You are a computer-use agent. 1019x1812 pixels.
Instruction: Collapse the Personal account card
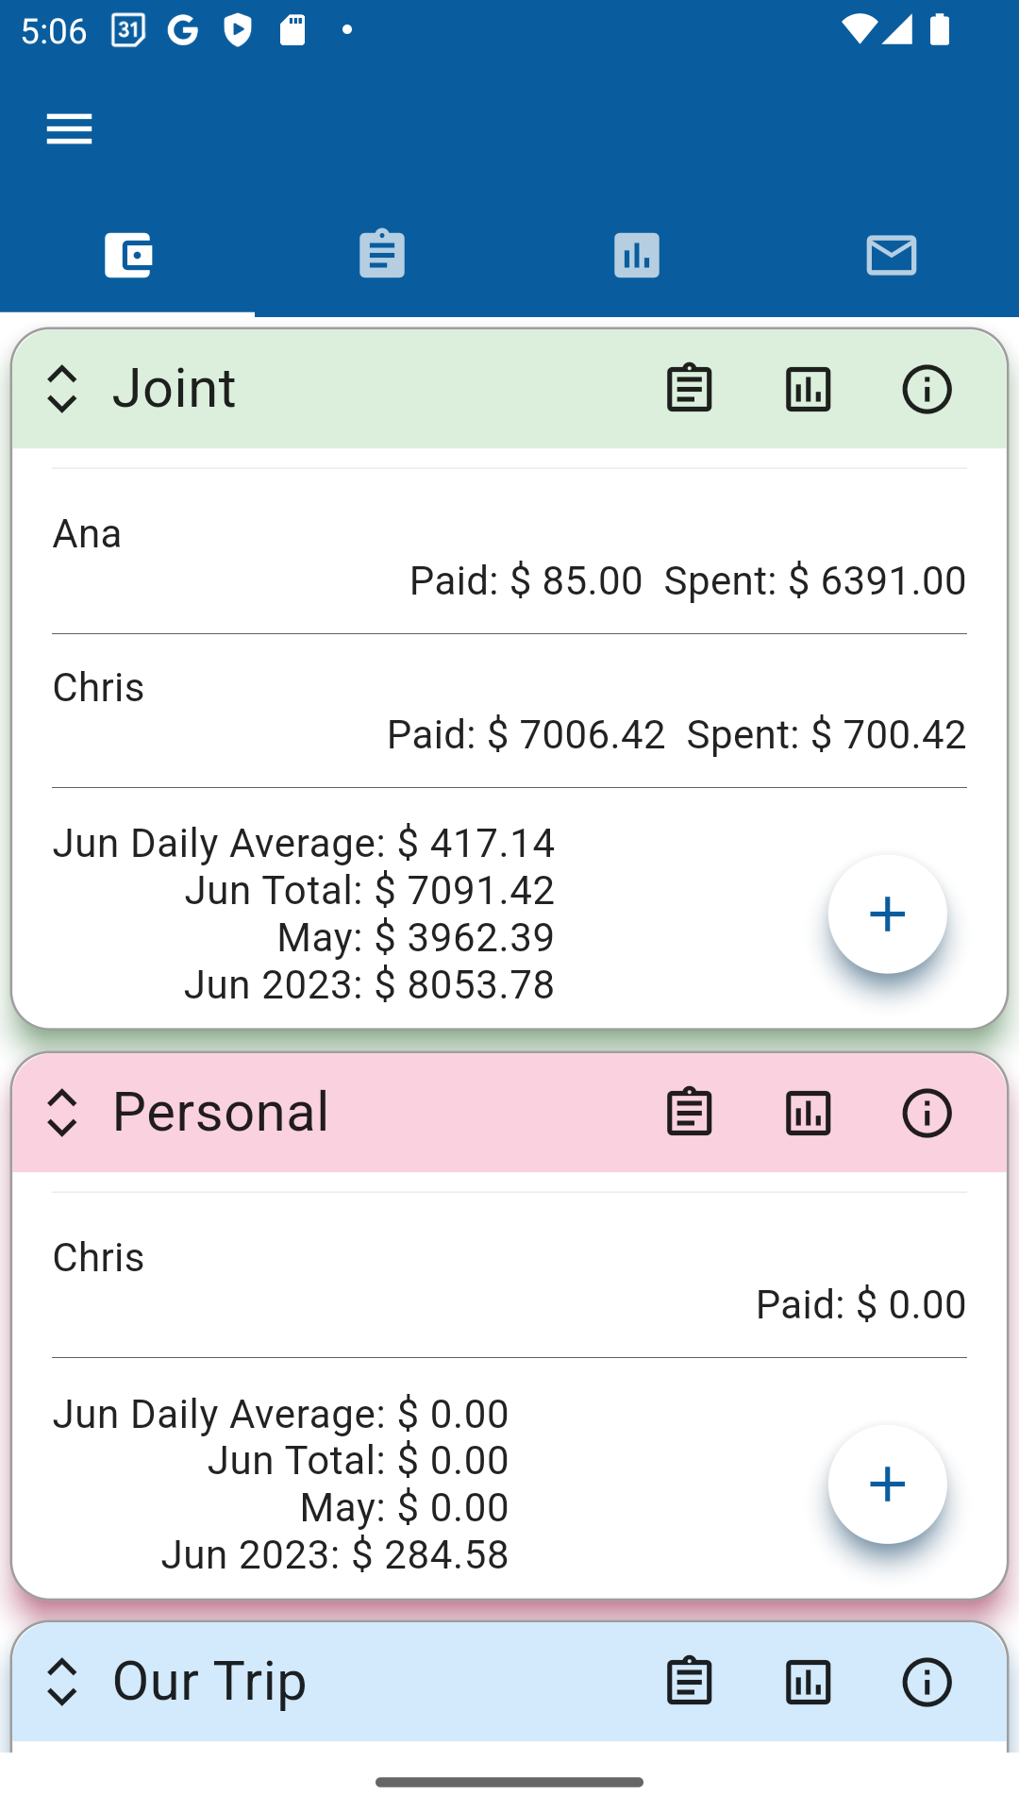[62, 1113]
